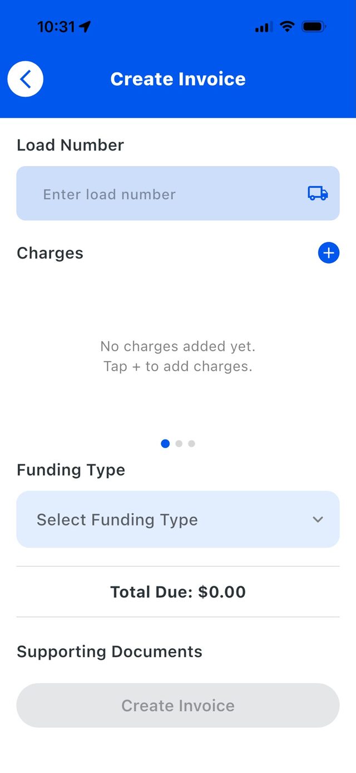Screen dimensions: 356x773
Task: Go back using the arrow button
Action: click(x=25, y=79)
